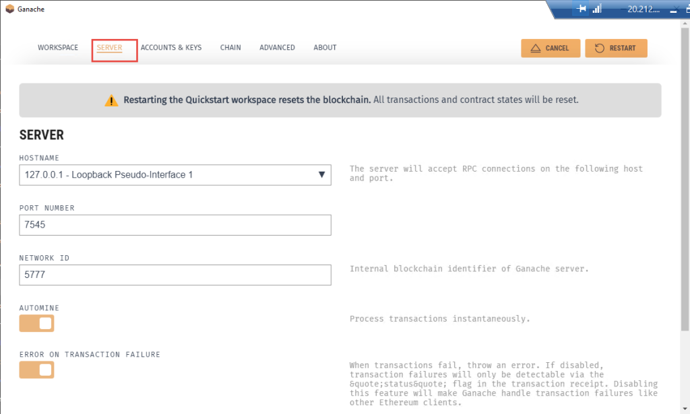View the About tab
The image size is (690, 414).
[x=325, y=48]
